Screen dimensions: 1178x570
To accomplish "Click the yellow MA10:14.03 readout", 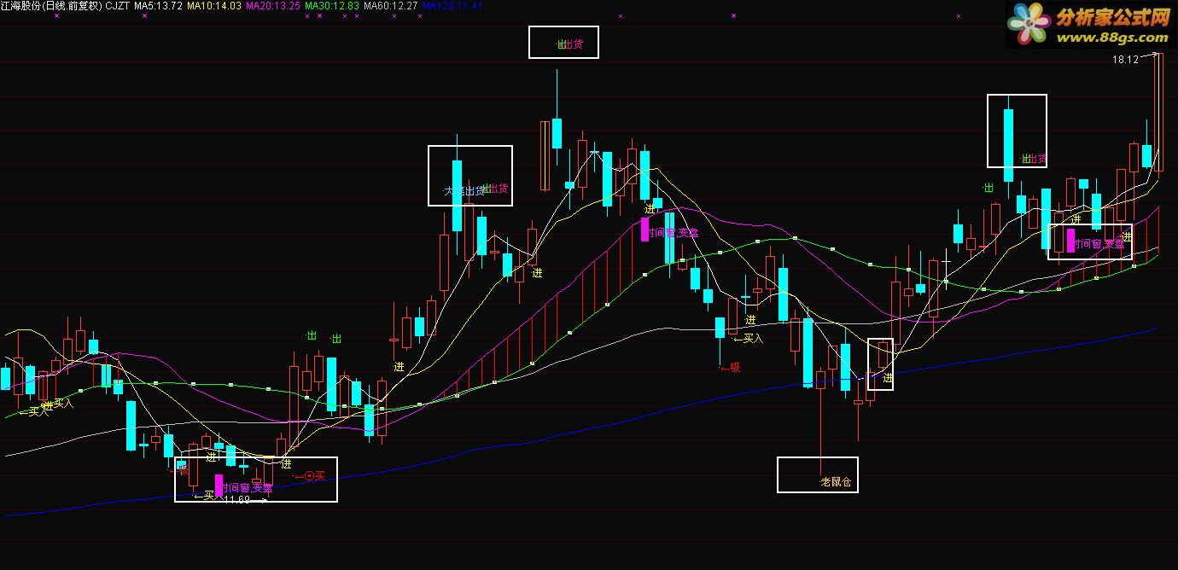I will click(x=213, y=5).
